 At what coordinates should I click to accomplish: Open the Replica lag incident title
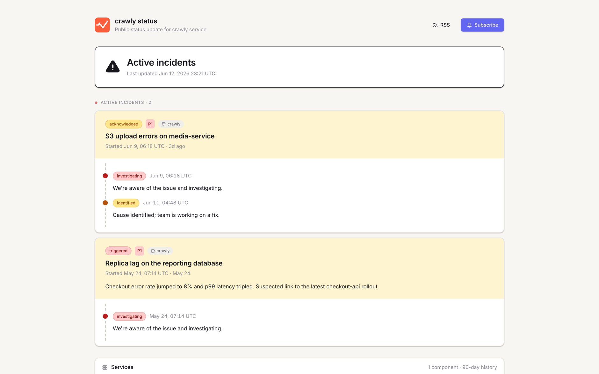pos(164,263)
